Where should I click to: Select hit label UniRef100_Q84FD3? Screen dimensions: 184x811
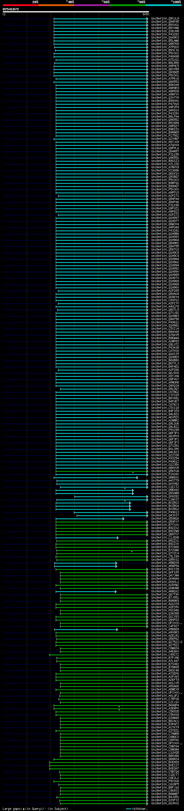pyautogui.click(x=165, y=620)
